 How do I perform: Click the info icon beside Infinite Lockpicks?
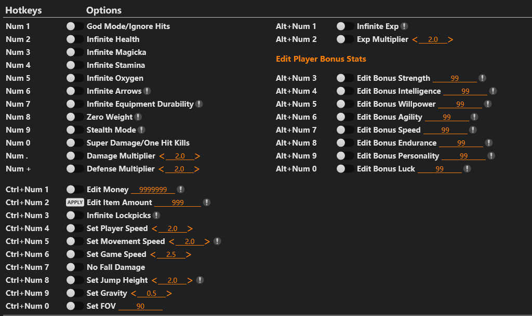point(156,216)
